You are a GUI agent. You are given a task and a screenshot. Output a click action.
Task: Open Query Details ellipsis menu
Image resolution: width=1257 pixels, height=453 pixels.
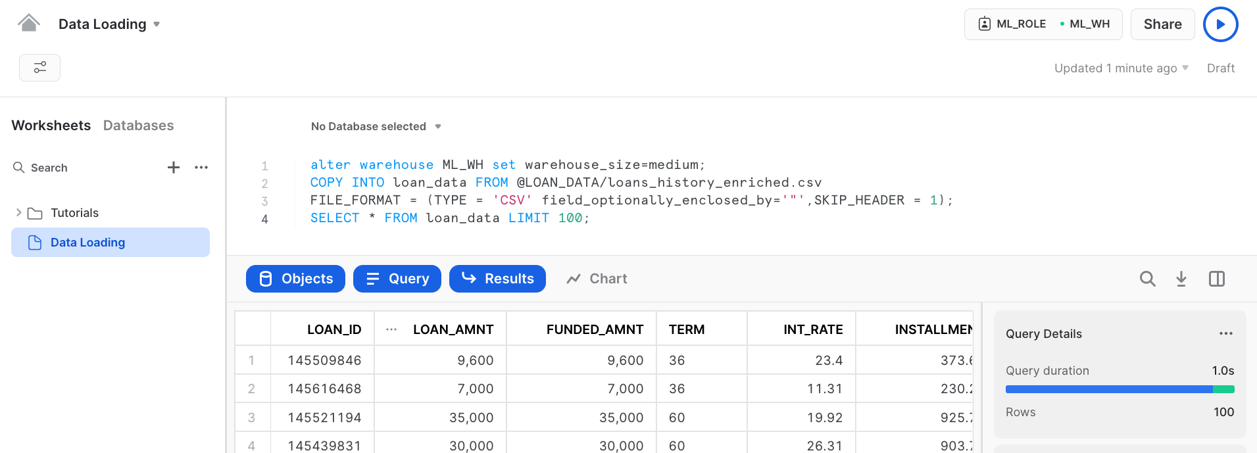(1225, 334)
